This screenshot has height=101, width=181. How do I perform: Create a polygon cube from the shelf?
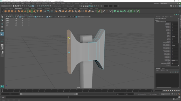click(x=9, y=11)
